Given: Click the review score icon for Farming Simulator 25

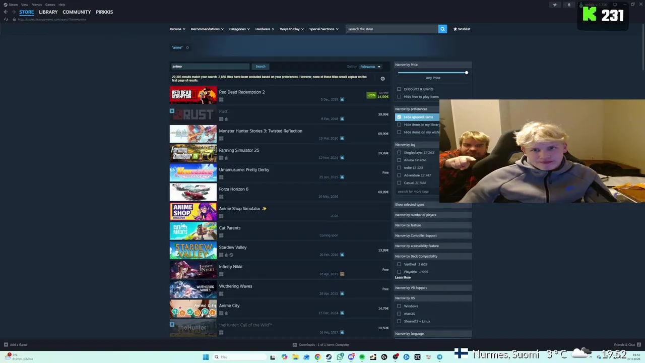Looking at the screenshot, I should (x=342, y=157).
